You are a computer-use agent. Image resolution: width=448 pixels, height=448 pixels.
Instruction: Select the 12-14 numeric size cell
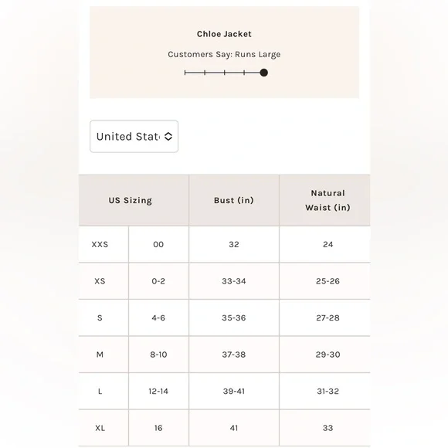point(158,391)
